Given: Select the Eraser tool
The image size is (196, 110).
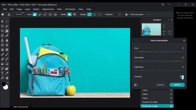Looking at the screenshot, I should (x=2, y=59).
